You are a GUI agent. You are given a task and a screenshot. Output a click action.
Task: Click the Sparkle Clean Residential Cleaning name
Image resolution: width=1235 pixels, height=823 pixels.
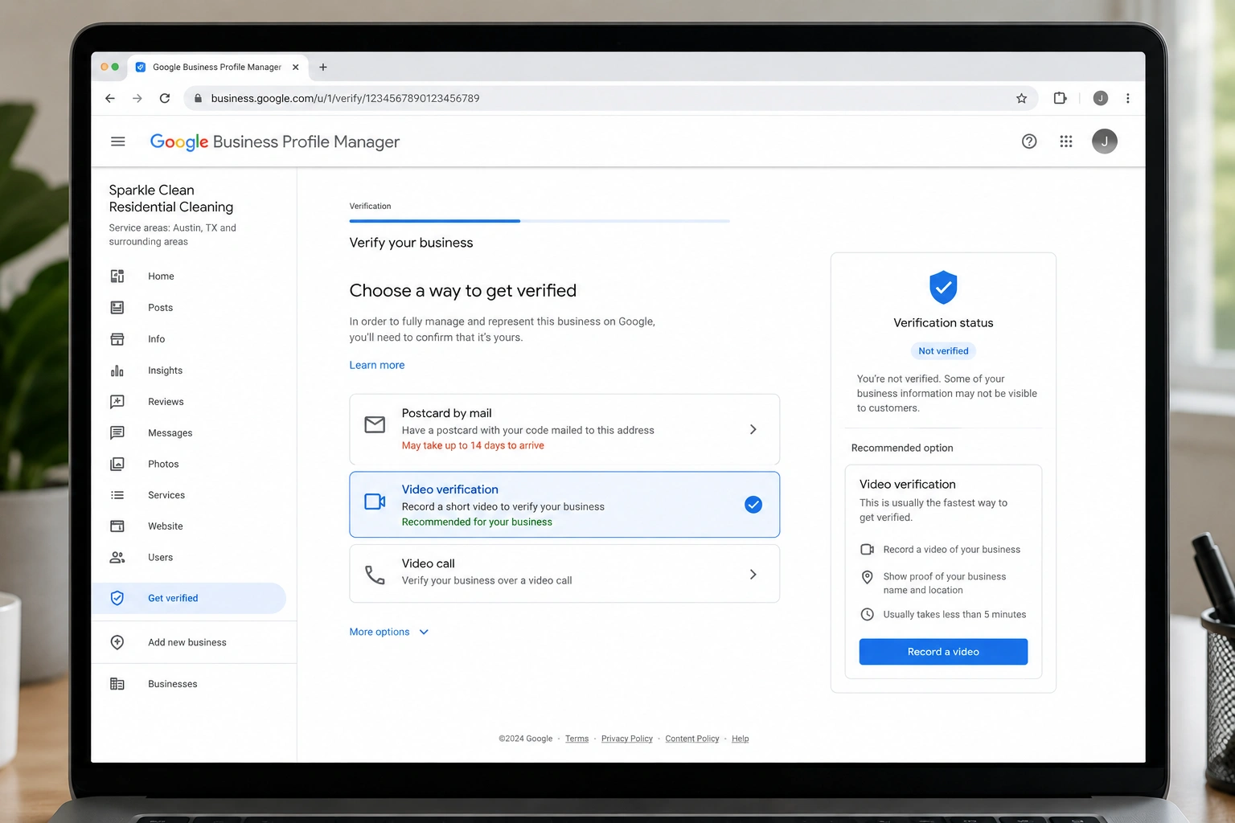tap(171, 199)
